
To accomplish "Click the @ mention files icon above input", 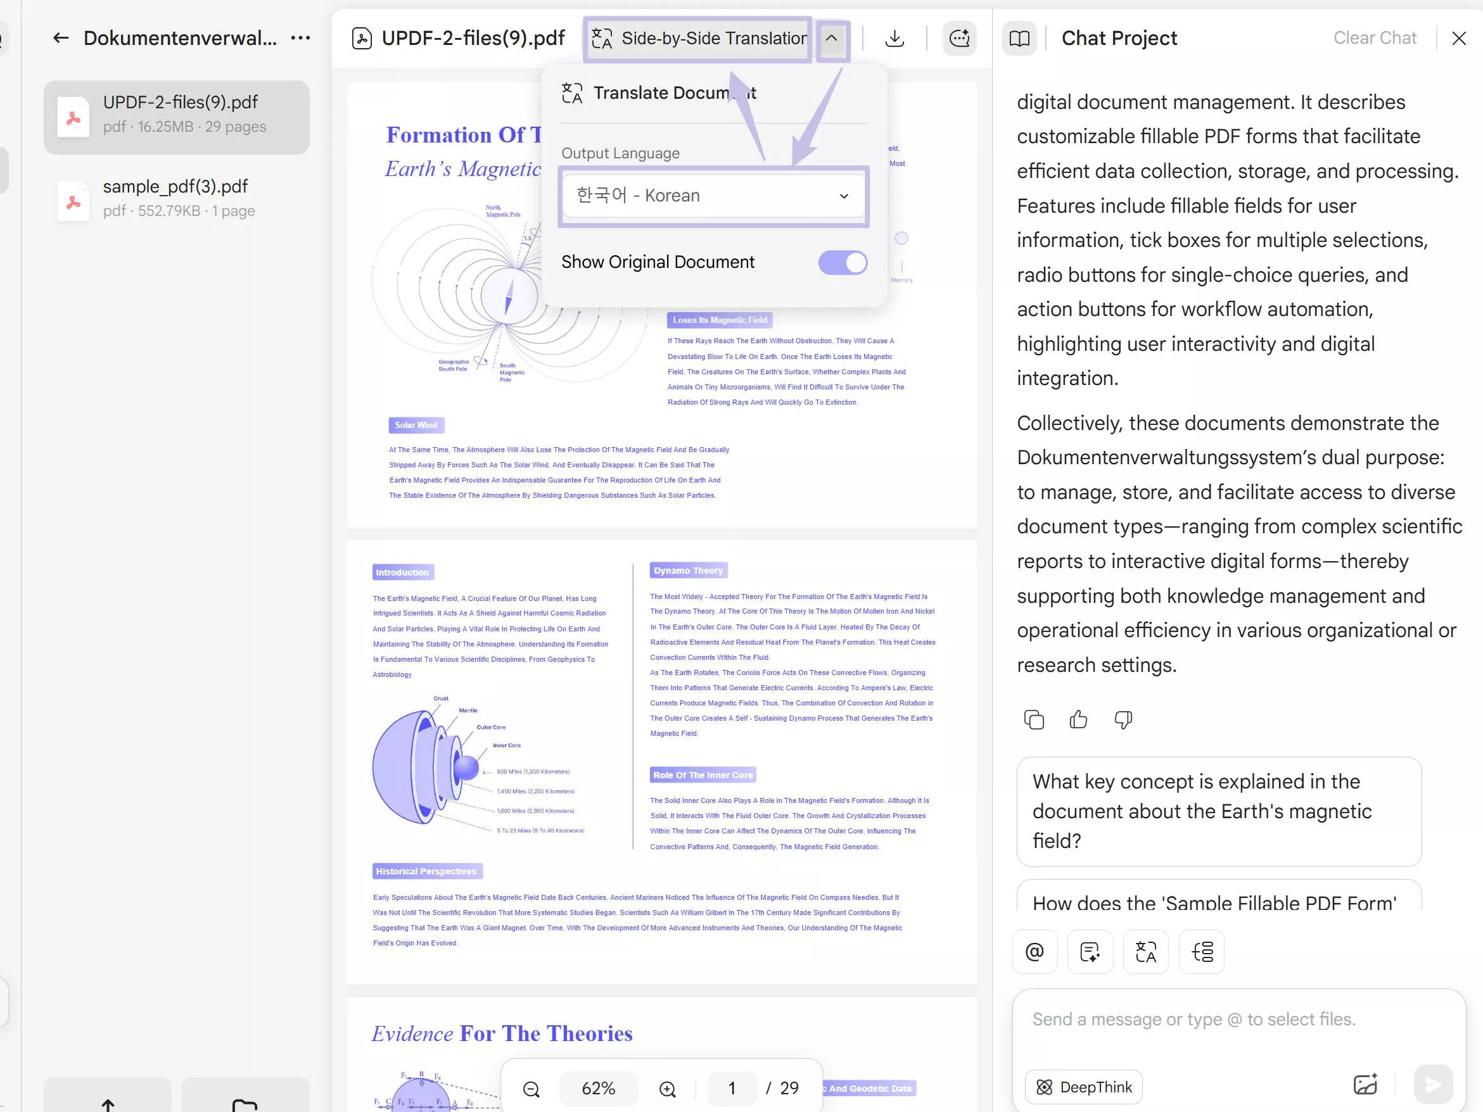I will 1034,952.
